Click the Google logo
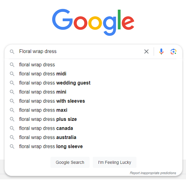186x182 pixels. [x=93, y=22]
